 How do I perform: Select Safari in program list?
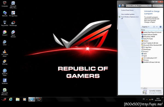144,54
